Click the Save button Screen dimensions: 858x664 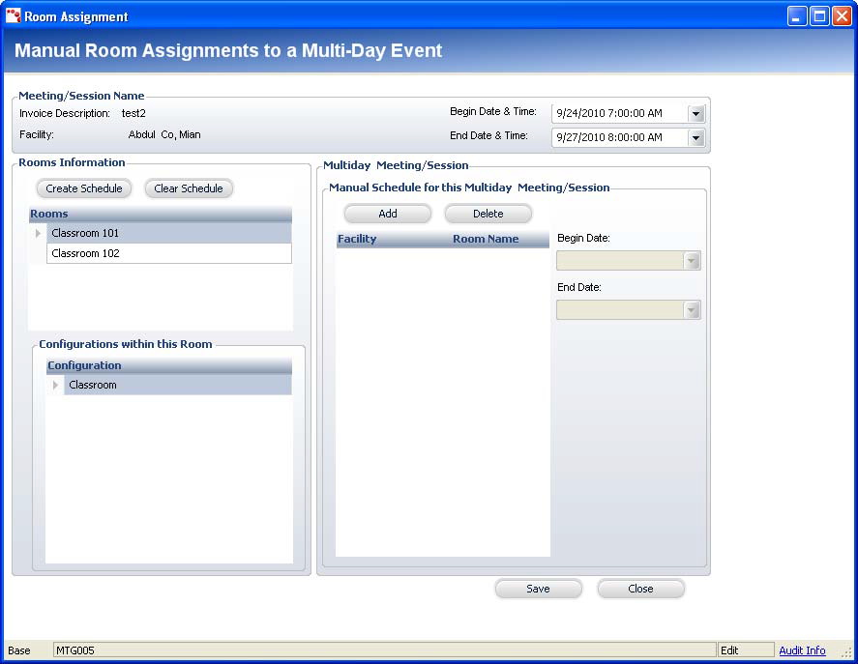[x=538, y=589]
